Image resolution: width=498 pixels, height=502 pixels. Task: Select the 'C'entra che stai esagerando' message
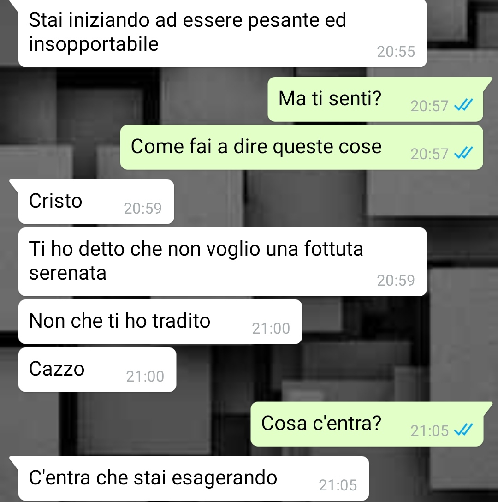coord(194,478)
